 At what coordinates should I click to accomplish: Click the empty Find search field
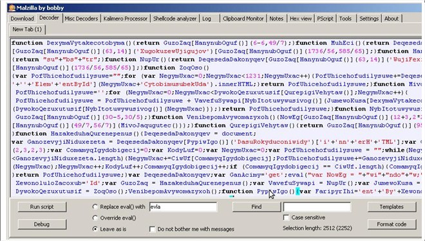click(317, 207)
